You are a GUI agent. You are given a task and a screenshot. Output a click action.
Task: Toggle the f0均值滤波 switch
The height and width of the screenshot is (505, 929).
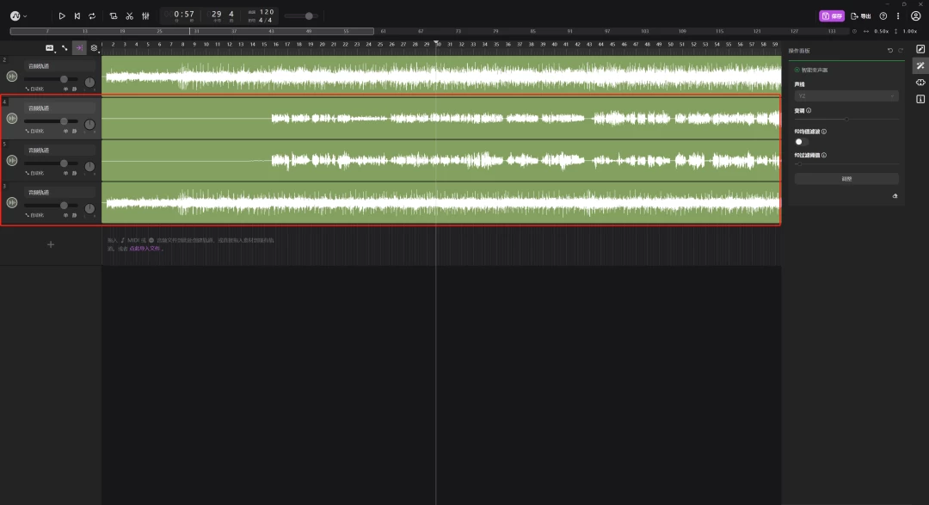[802, 141]
